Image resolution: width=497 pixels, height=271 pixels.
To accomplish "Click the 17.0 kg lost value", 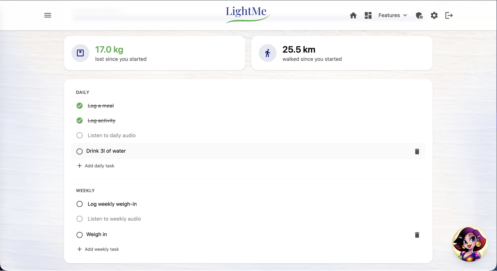I will [109, 49].
